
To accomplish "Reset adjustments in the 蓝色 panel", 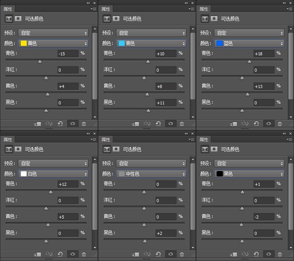I will click(256, 123).
